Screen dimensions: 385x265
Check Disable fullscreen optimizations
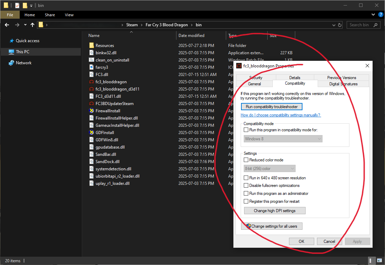(246, 186)
